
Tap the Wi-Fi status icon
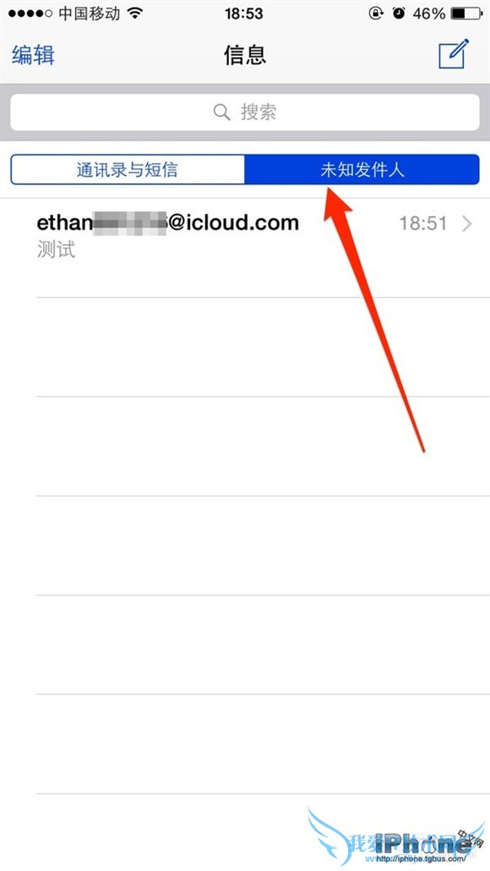(135, 14)
